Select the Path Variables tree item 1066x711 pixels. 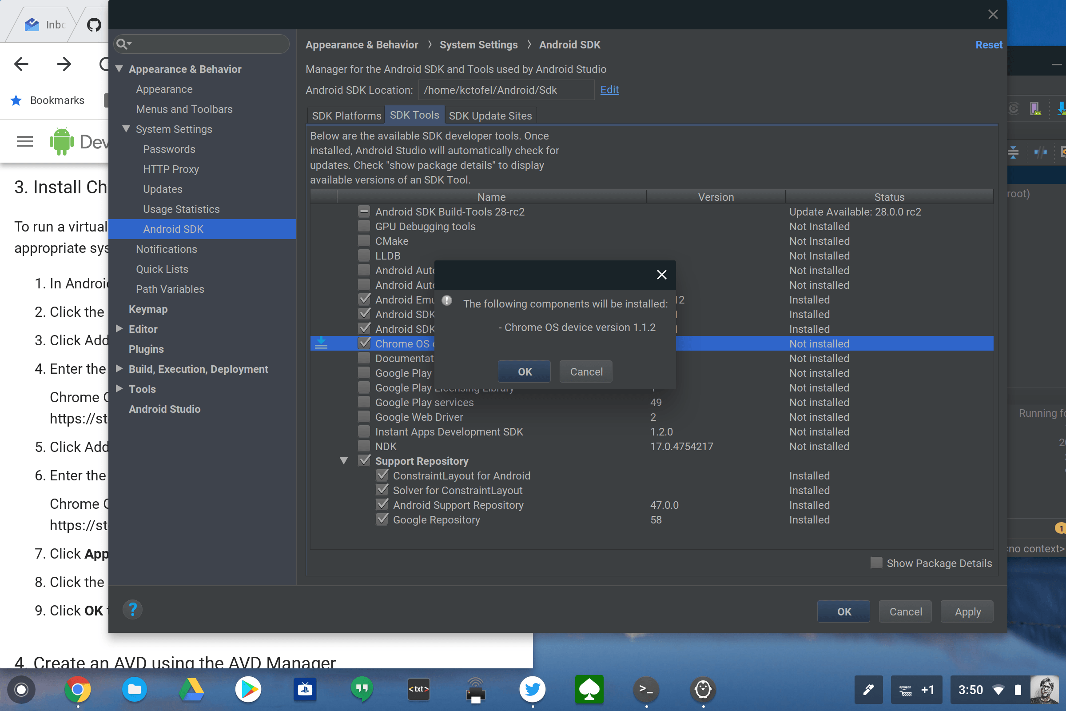click(170, 289)
